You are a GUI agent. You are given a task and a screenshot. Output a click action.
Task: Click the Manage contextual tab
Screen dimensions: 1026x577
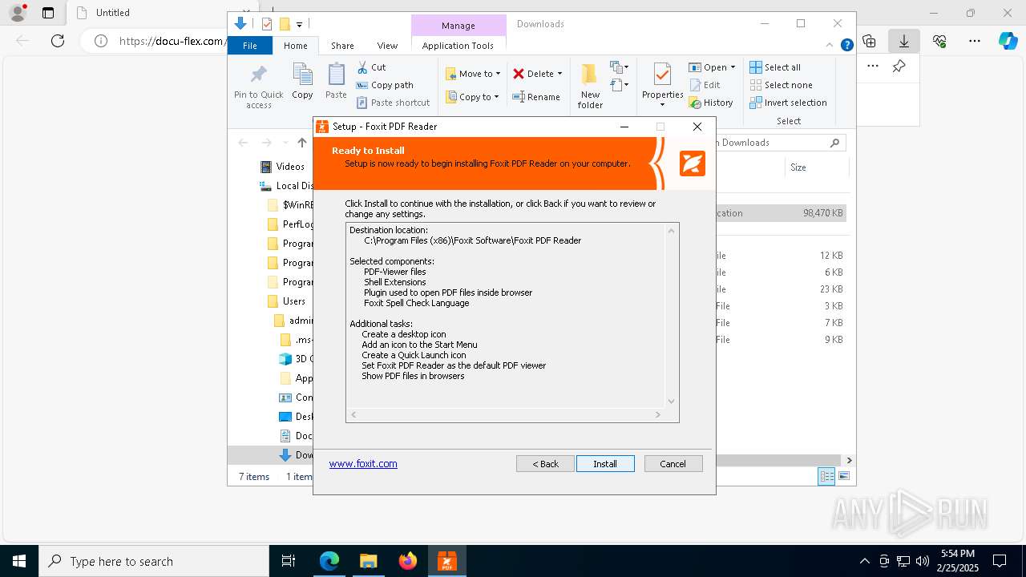tap(458, 26)
